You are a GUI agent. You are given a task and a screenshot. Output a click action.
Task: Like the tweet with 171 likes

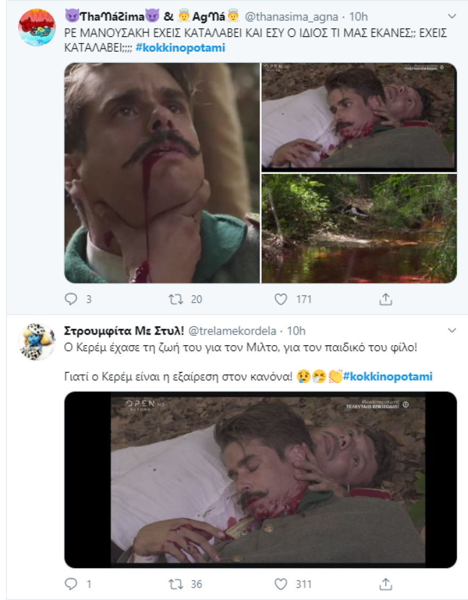coord(281,299)
